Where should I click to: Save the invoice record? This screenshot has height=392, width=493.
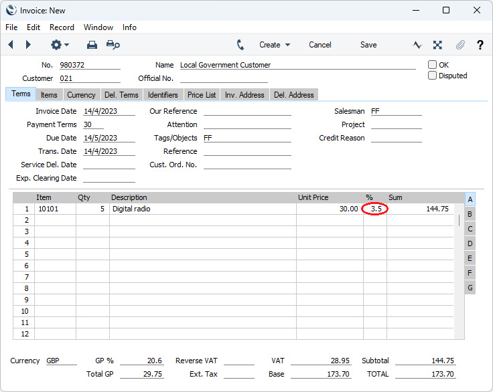[x=368, y=45]
